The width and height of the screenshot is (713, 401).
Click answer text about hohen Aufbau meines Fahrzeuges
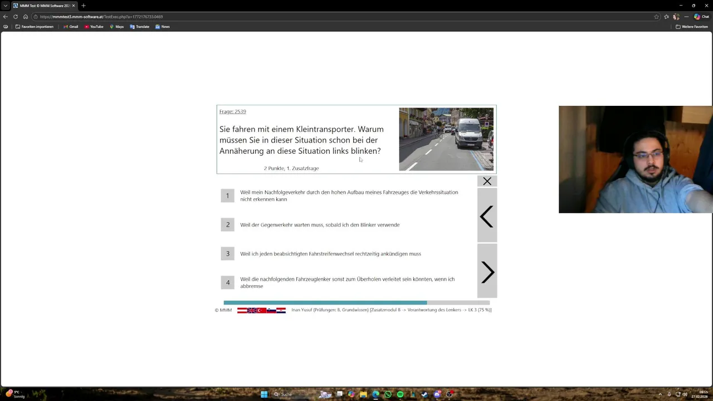click(349, 195)
